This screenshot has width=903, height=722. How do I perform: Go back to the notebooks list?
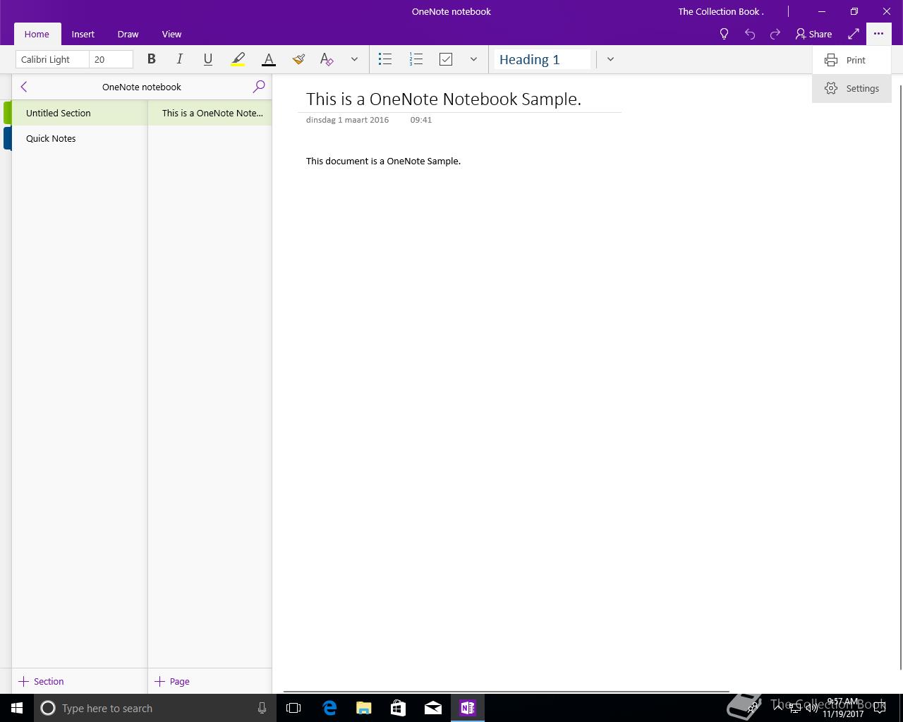tap(24, 87)
